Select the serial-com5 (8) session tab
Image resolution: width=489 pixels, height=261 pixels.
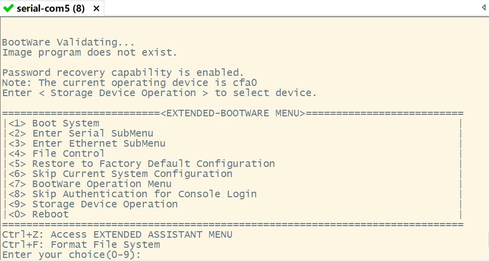[51, 8]
